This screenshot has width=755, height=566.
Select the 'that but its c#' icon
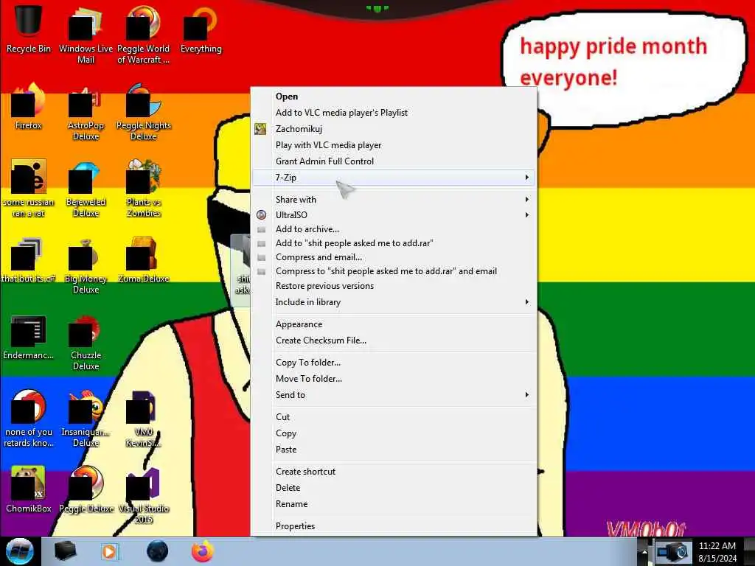tap(29, 260)
